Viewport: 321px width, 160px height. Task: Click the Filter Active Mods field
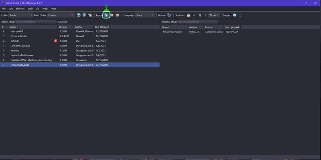tap(35, 22)
